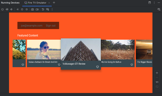
Task: Click the emulator Overview square button
Action: [27, 9]
